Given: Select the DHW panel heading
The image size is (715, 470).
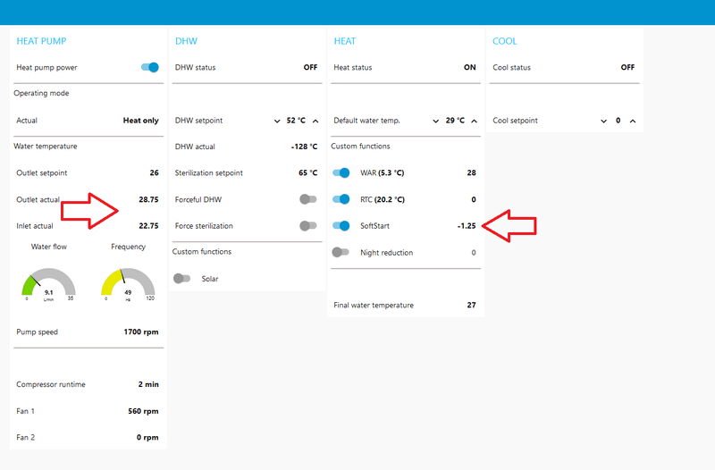Looking at the screenshot, I should pyautogui.click(x=186, y=41).
